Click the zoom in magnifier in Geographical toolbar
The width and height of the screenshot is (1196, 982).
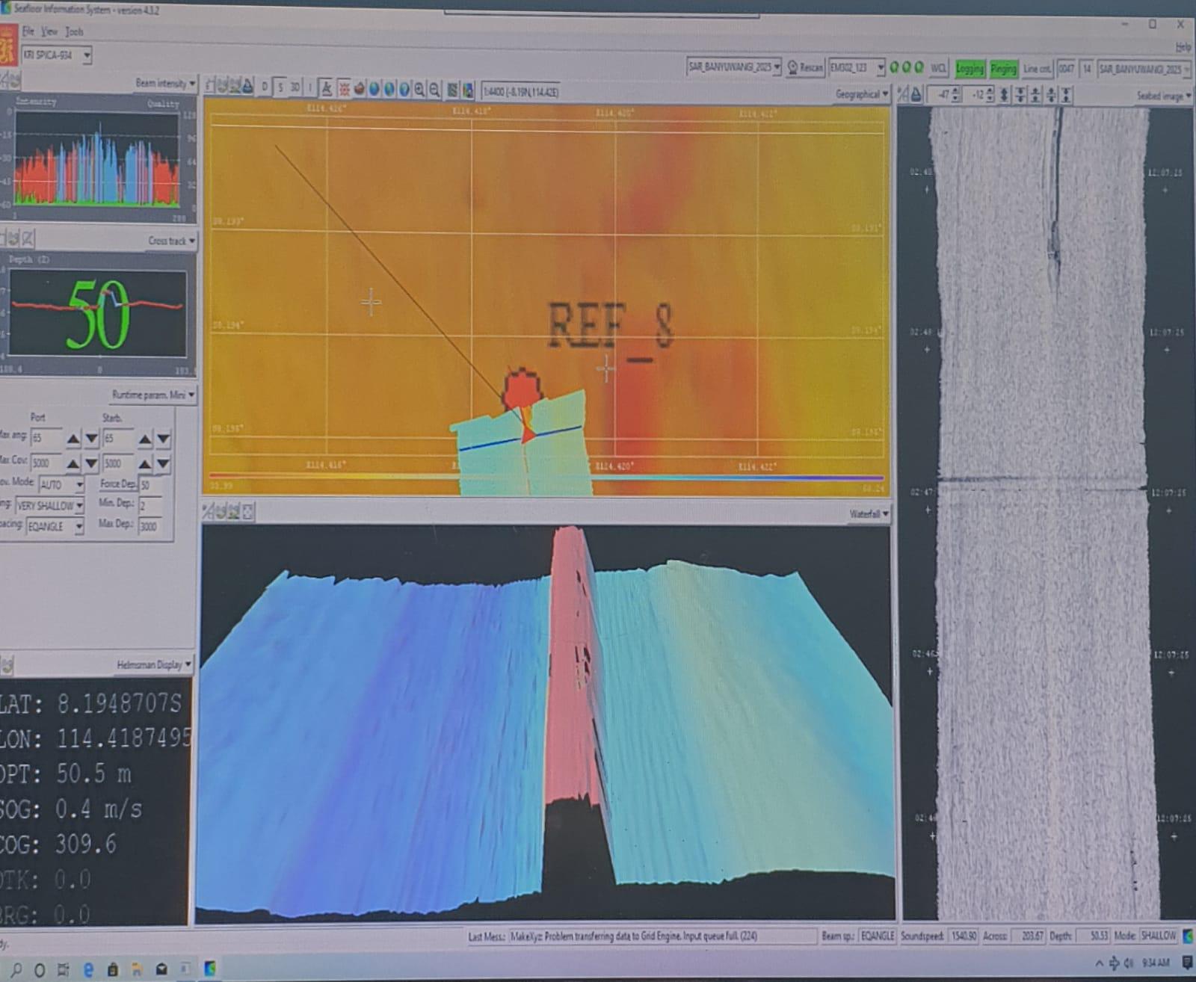tap(419, 90)
